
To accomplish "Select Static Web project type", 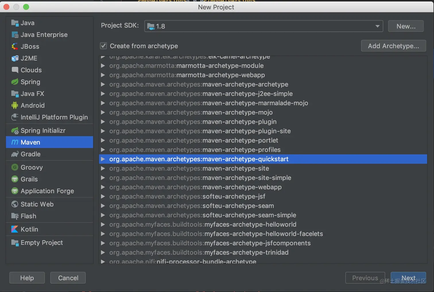I will tap(49, 204).
